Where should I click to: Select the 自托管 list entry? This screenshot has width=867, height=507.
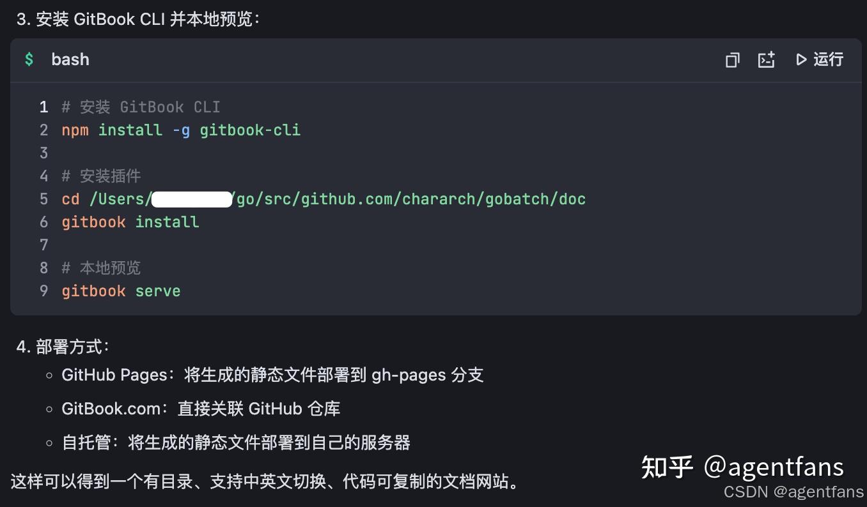pos(236,443)
